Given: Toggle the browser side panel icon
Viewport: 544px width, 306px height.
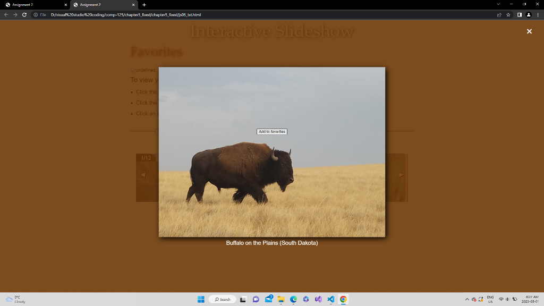Looking at the screenshot, I should tap(519, 15).
